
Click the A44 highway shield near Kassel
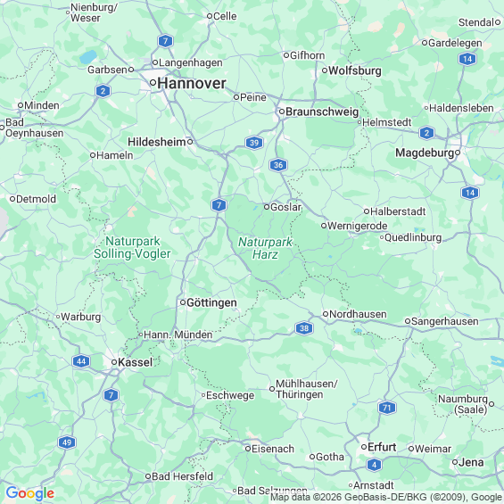tap(81, 361)
